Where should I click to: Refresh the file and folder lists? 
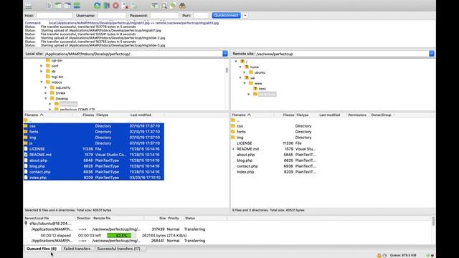98,5
